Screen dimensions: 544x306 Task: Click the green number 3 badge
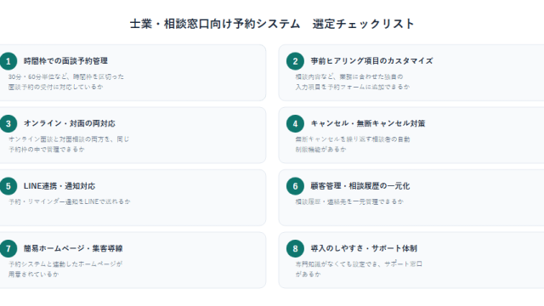coord(8,123)
